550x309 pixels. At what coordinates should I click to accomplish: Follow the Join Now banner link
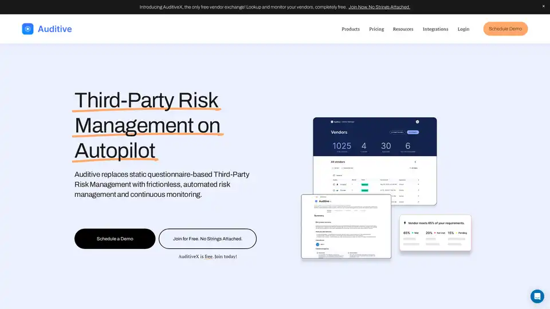(x=379, y=7)
